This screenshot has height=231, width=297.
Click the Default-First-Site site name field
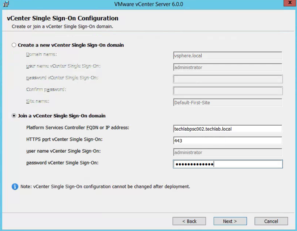[227, 103]
